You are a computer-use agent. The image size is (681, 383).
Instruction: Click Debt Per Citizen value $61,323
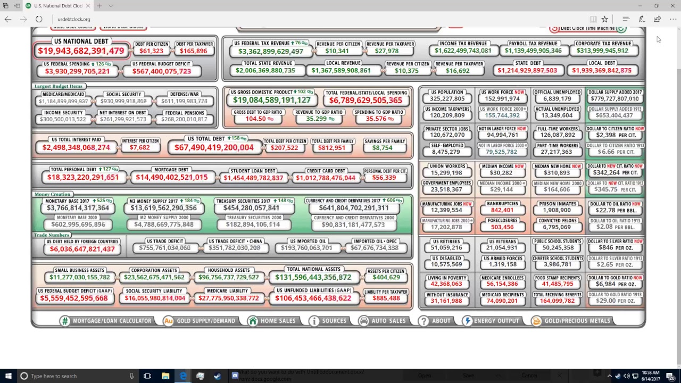point(151,51)
